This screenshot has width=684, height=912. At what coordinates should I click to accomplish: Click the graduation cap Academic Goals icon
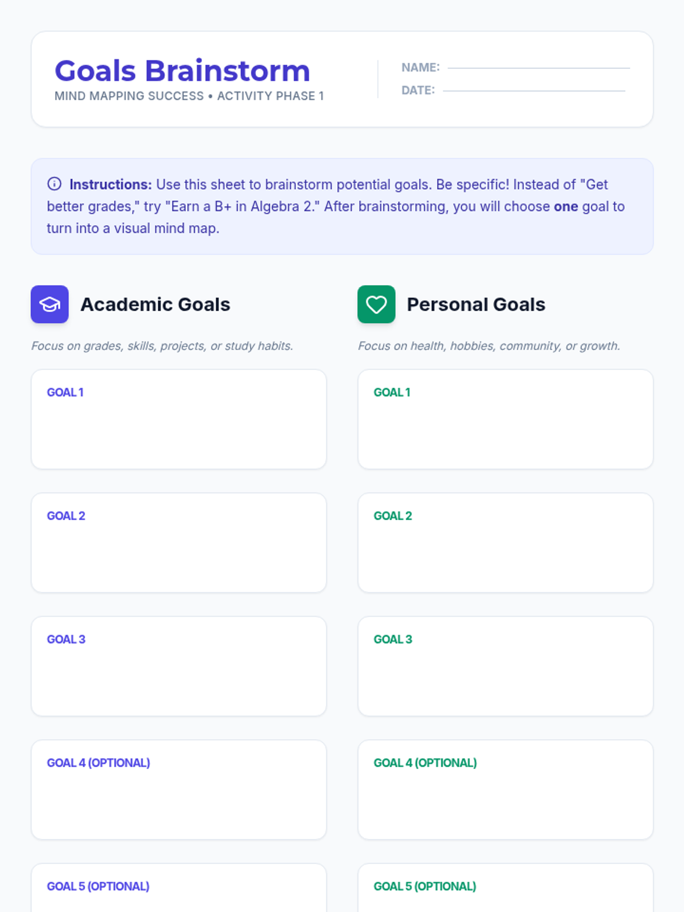coord(50,304)
